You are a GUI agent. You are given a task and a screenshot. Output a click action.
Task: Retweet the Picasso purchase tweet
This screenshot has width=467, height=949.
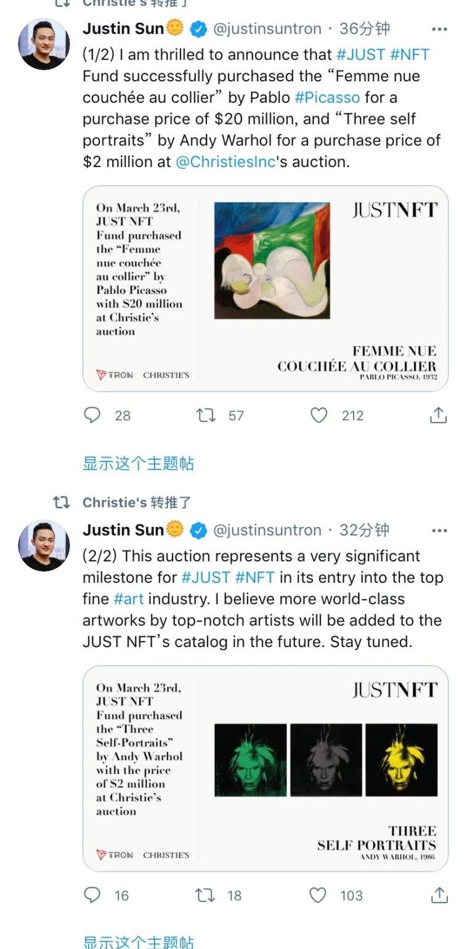[x=206, y=415]
